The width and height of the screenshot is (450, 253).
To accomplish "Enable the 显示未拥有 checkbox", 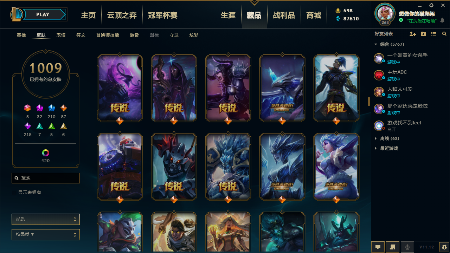I will tap(14, 193).
